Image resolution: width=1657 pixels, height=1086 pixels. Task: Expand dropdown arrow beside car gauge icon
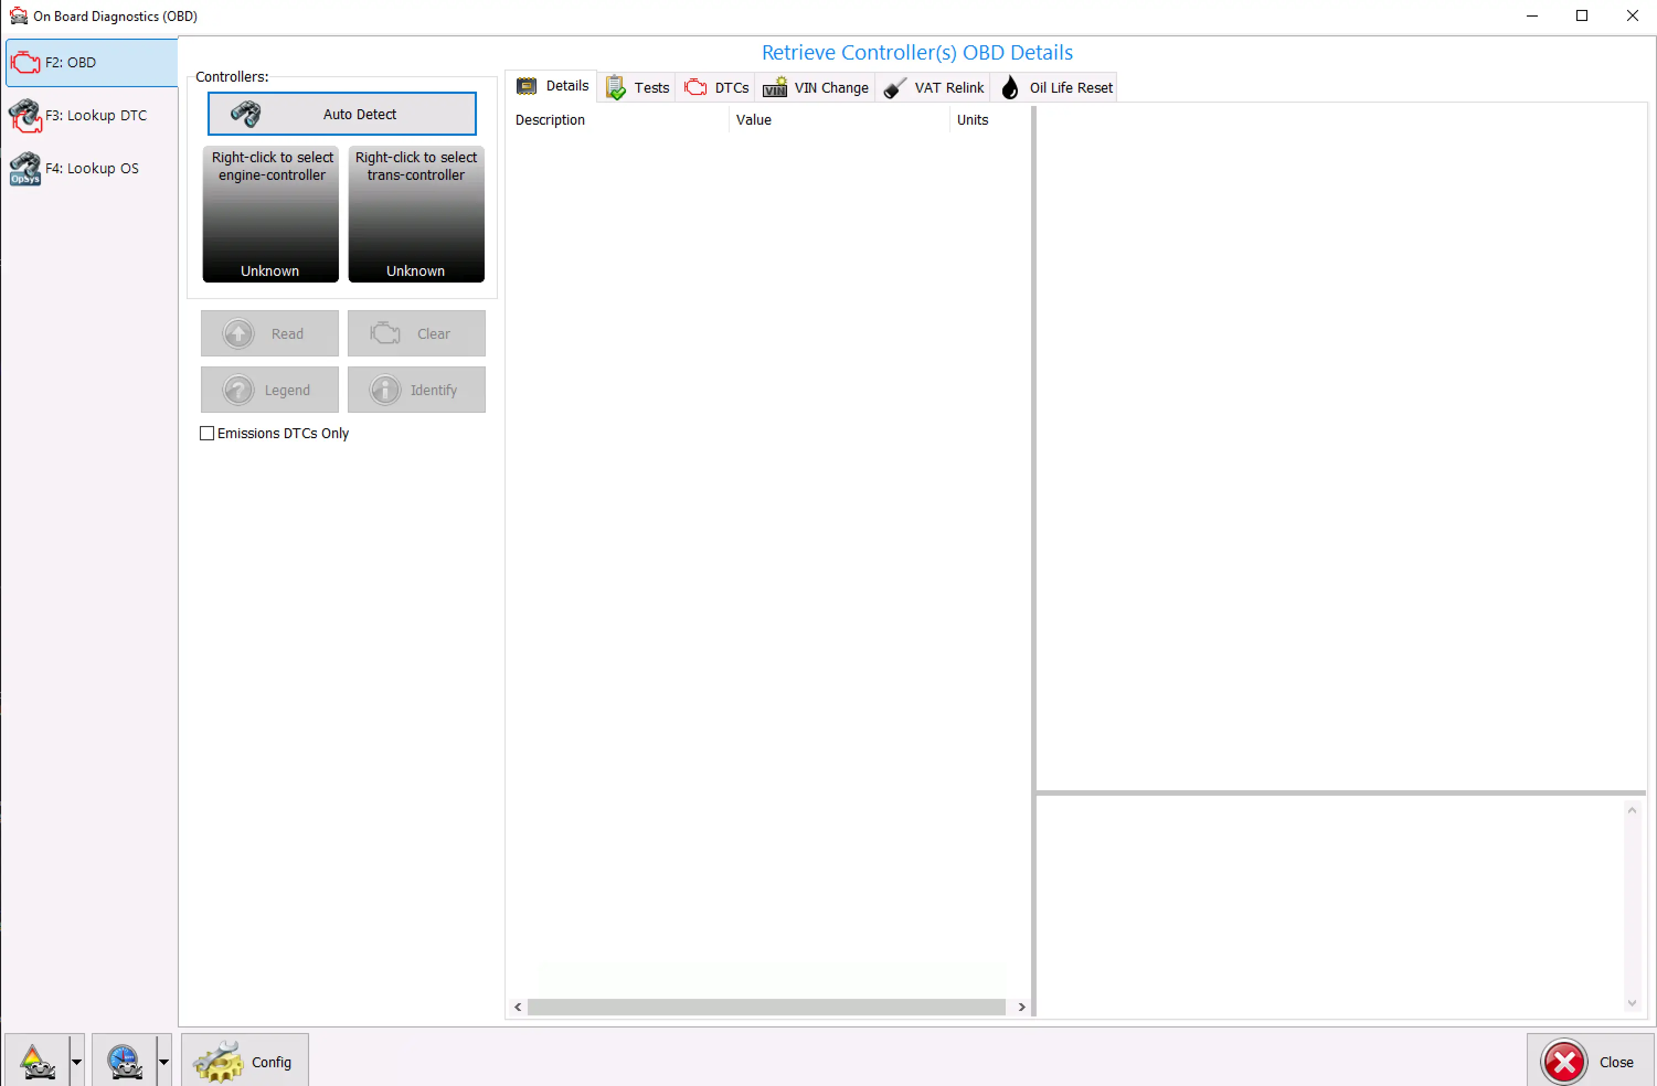click(163, 1062)
